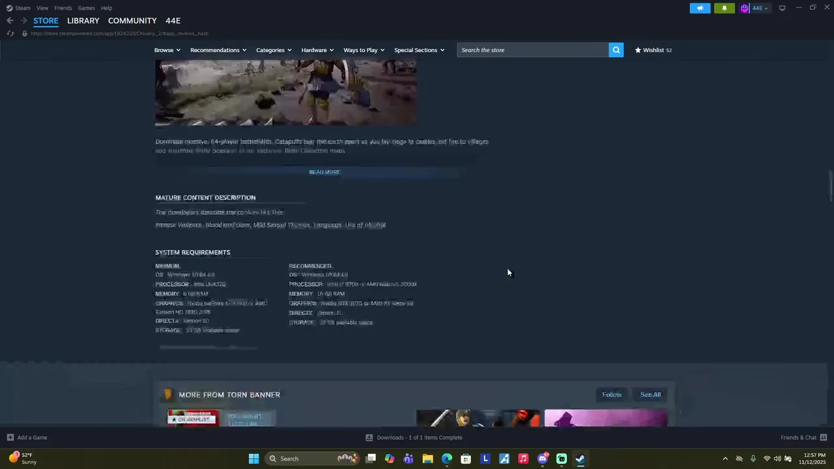Show hidden system tray icons

725,459
